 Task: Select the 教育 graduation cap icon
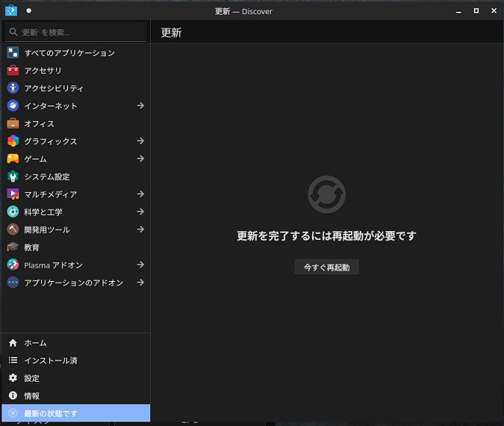[x=13, y=247]
